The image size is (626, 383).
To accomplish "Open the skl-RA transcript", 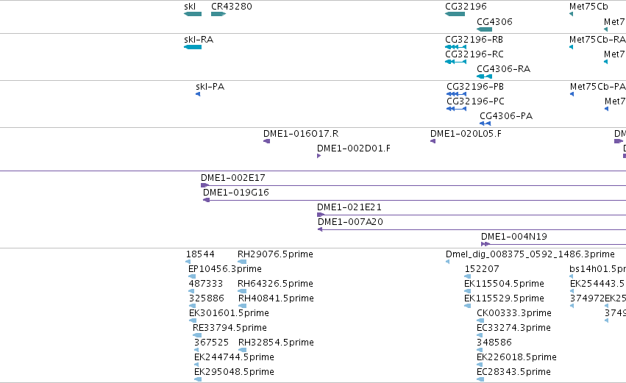I will point(193,47).
